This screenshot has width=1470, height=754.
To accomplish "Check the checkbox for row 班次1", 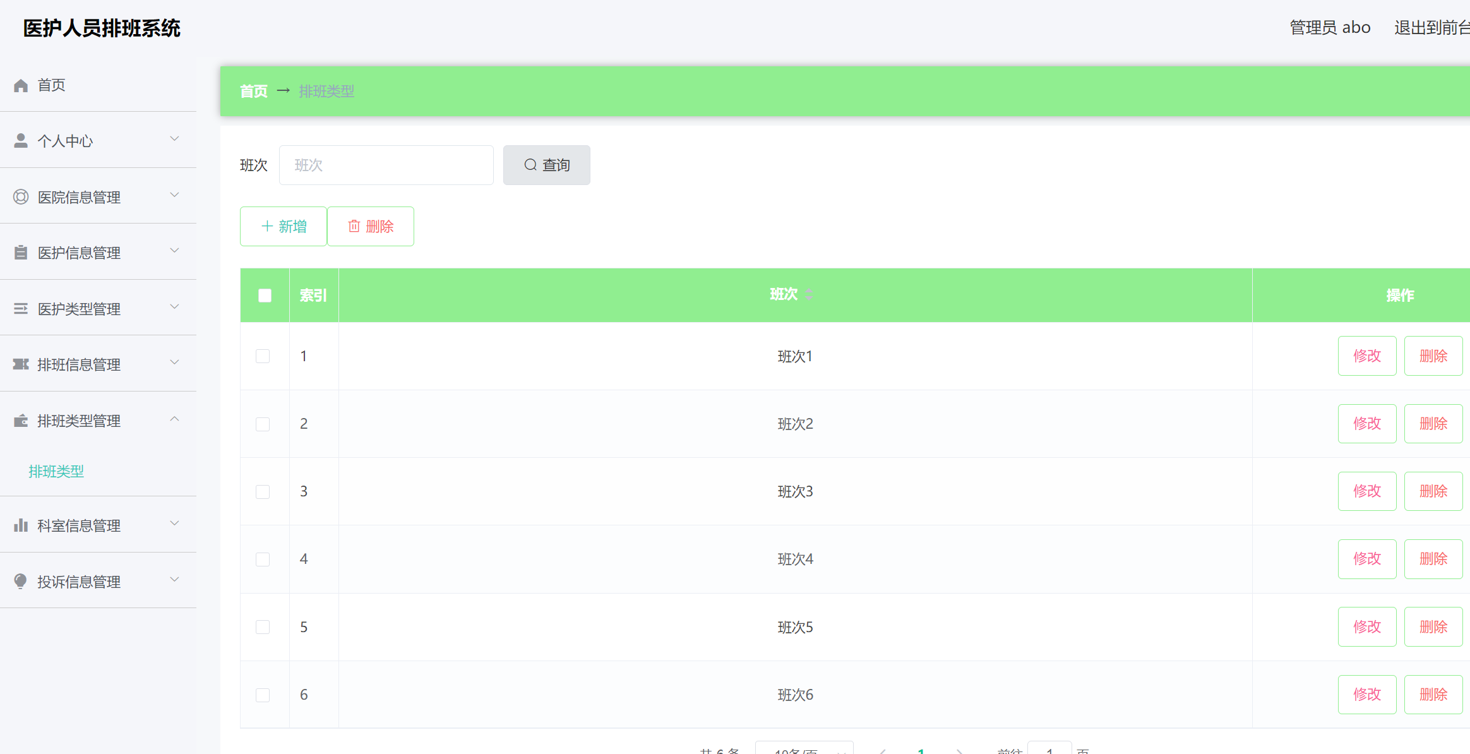I will point(263,356).
